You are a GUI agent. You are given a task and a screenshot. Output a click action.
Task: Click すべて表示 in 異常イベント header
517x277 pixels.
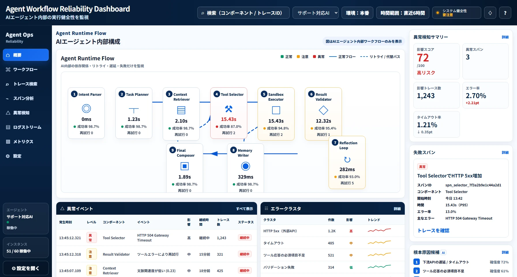point(244,209)
